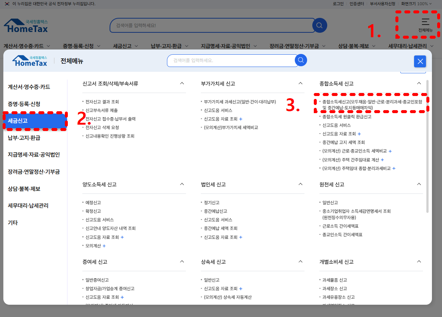Collapse the 개별소비세 신고 section
442x317 pixels.
pos(419,262)
